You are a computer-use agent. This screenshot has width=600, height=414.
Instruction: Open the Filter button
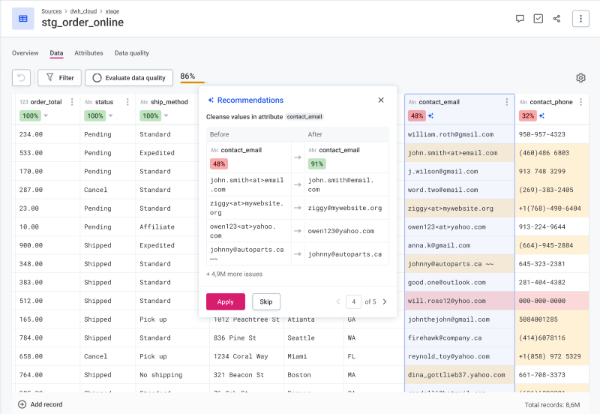[59, 77]
